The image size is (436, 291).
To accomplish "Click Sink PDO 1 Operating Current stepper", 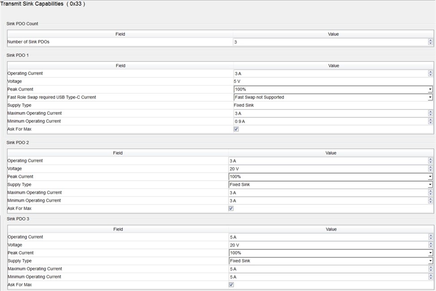I will coord(430,74).
